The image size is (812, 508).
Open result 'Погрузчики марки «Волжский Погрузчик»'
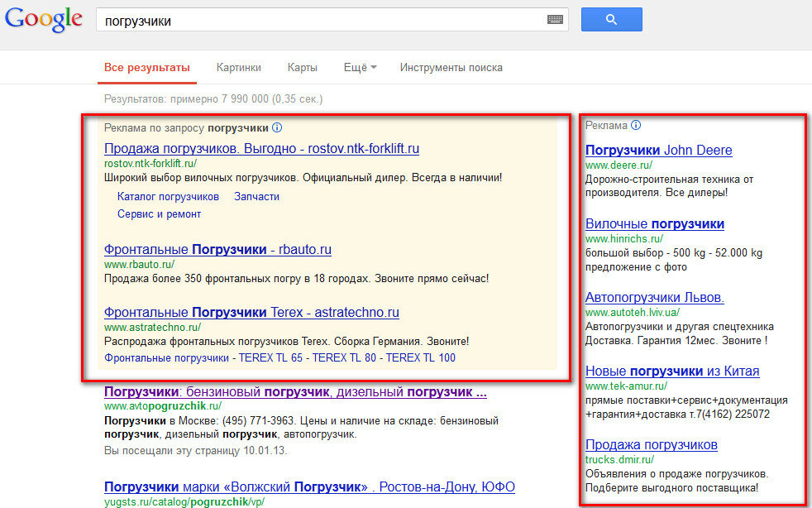[x=310, y=487]
